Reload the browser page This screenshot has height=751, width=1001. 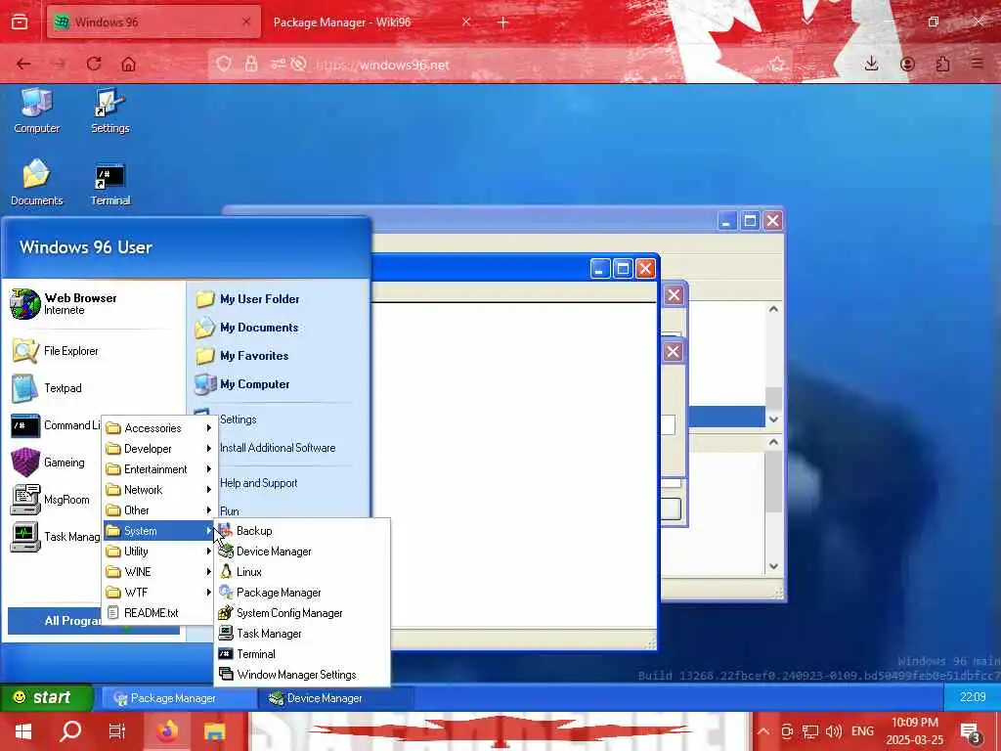click(94, 64)
